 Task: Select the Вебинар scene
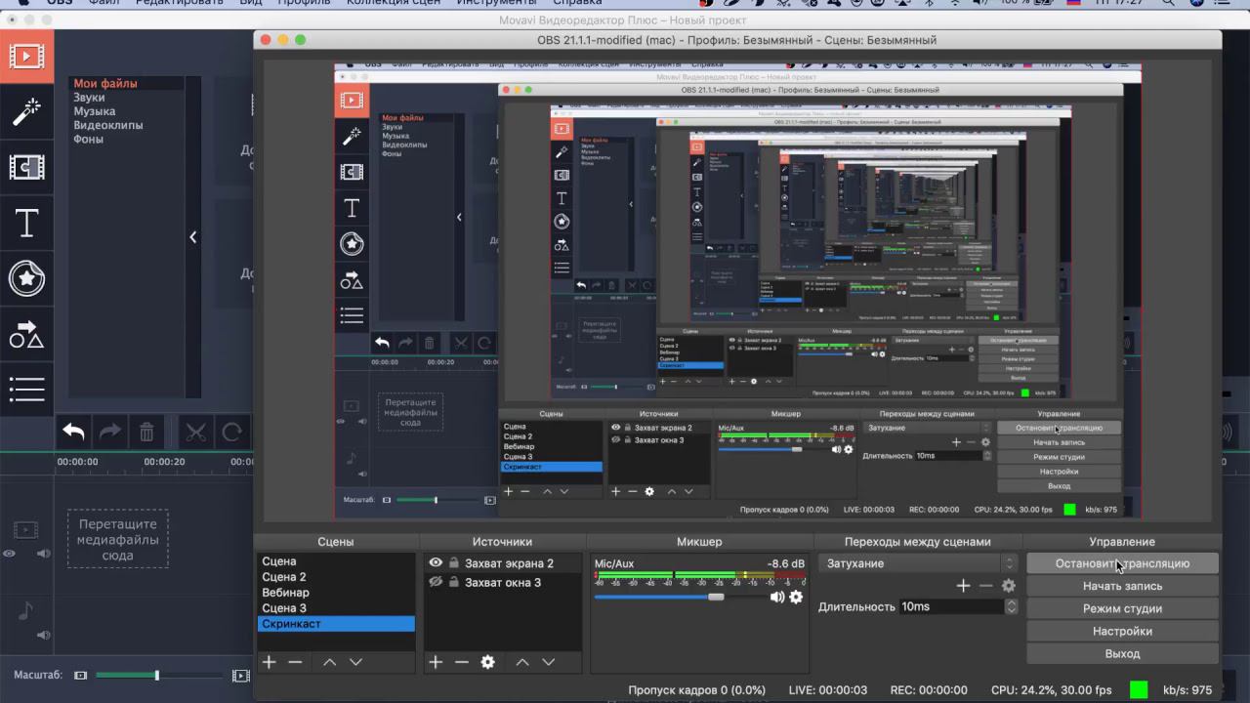tap(335, 593)
